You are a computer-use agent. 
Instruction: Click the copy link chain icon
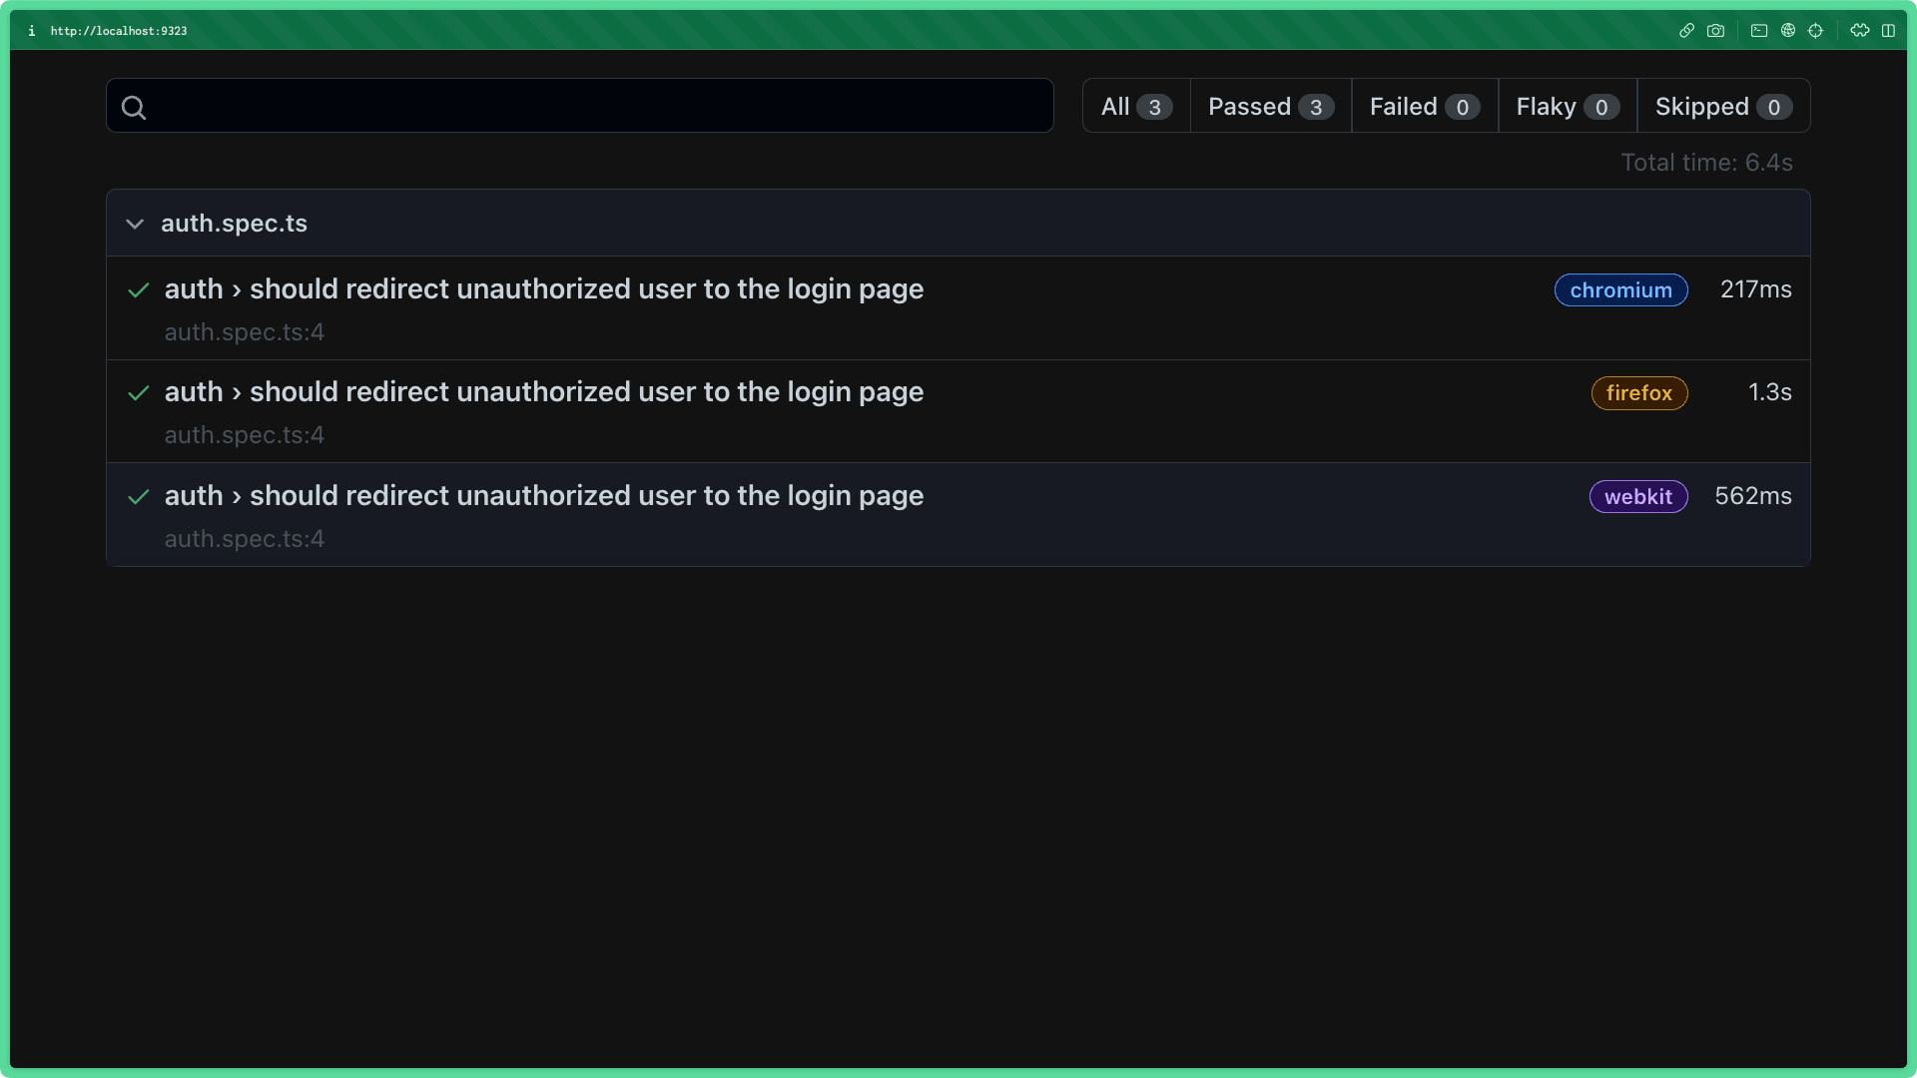[1686, 31]
